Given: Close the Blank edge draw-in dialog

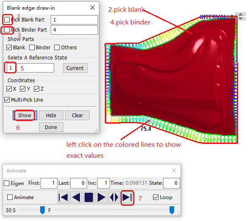Looking at the screenshot, I should (x=93, y=8).
